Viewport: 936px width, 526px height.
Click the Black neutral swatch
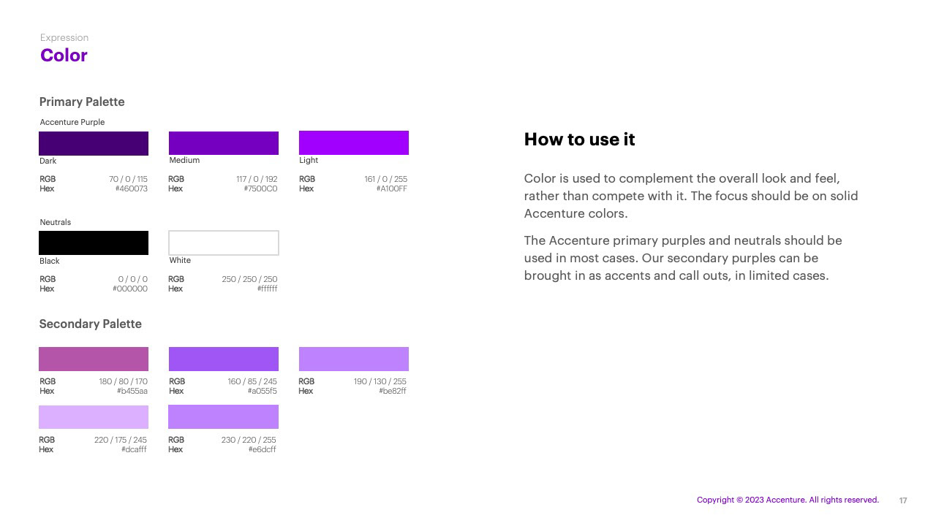point(94,243)
